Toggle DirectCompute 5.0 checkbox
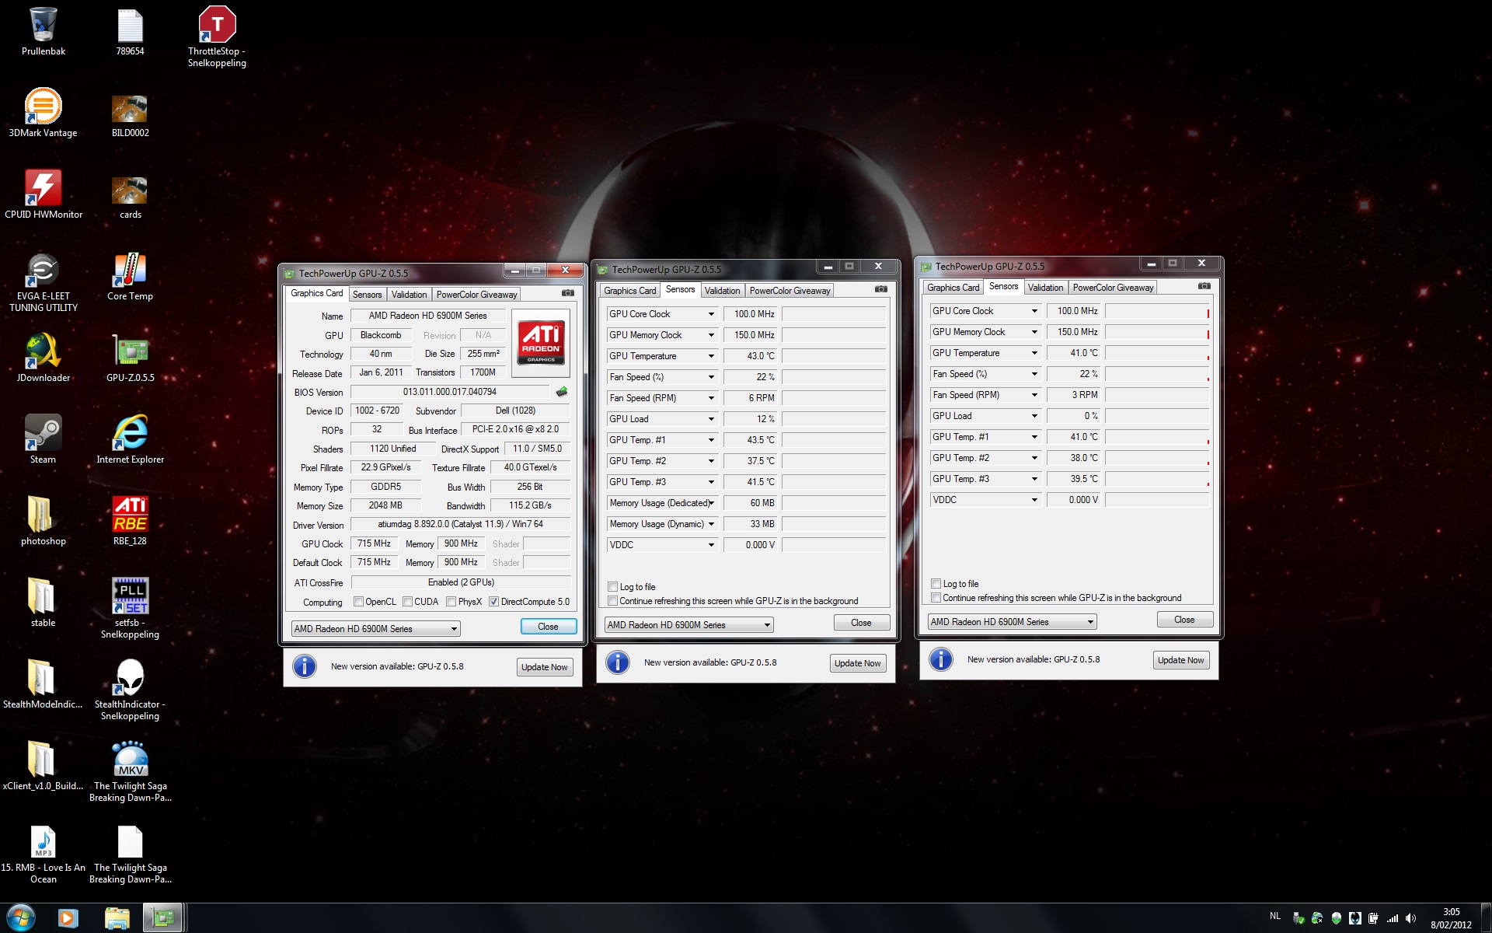Screen dimensions: 1492x933 coord(493,601)
